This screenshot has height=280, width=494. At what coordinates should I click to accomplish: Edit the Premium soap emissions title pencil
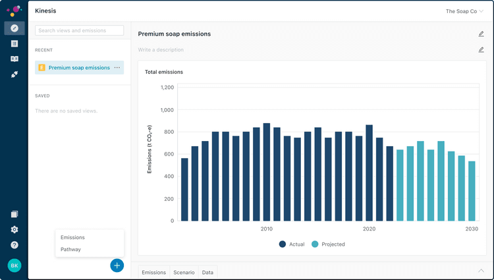pyautogui.click(x=481, y=34)
